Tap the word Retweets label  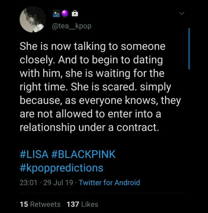[x=45, y=204]
